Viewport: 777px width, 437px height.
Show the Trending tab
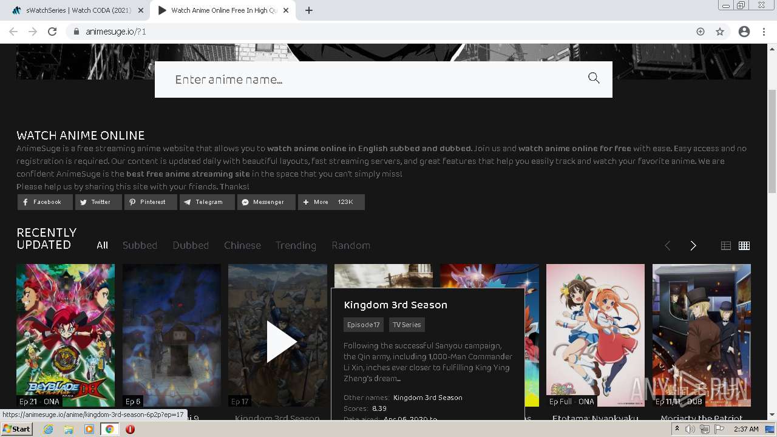[296, 245]
